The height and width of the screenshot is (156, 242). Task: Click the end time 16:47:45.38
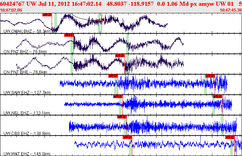231,10
